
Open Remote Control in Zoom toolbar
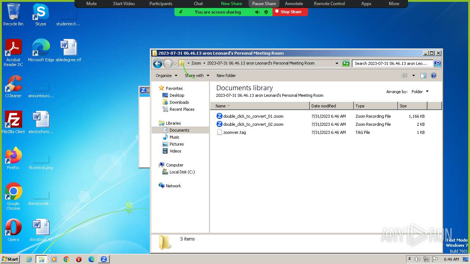(329, 4)
